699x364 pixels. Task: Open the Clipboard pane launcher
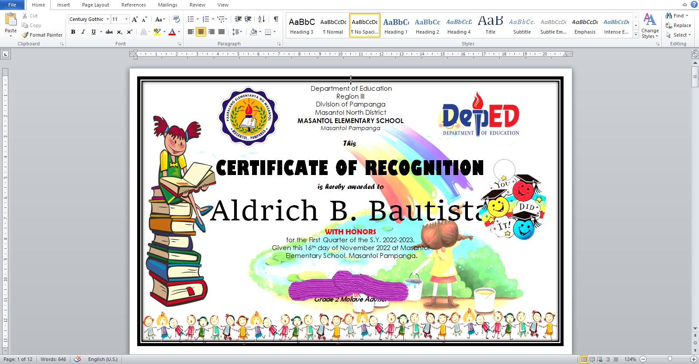tap(62, 44)
